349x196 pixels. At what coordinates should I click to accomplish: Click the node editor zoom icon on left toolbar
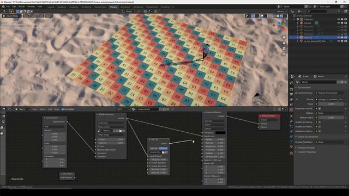coord(2,127)
